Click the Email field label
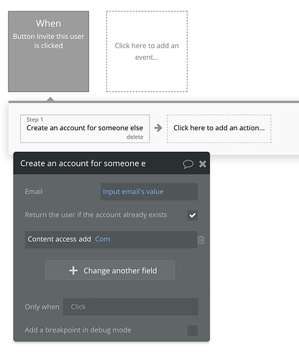 click(34, 191)
